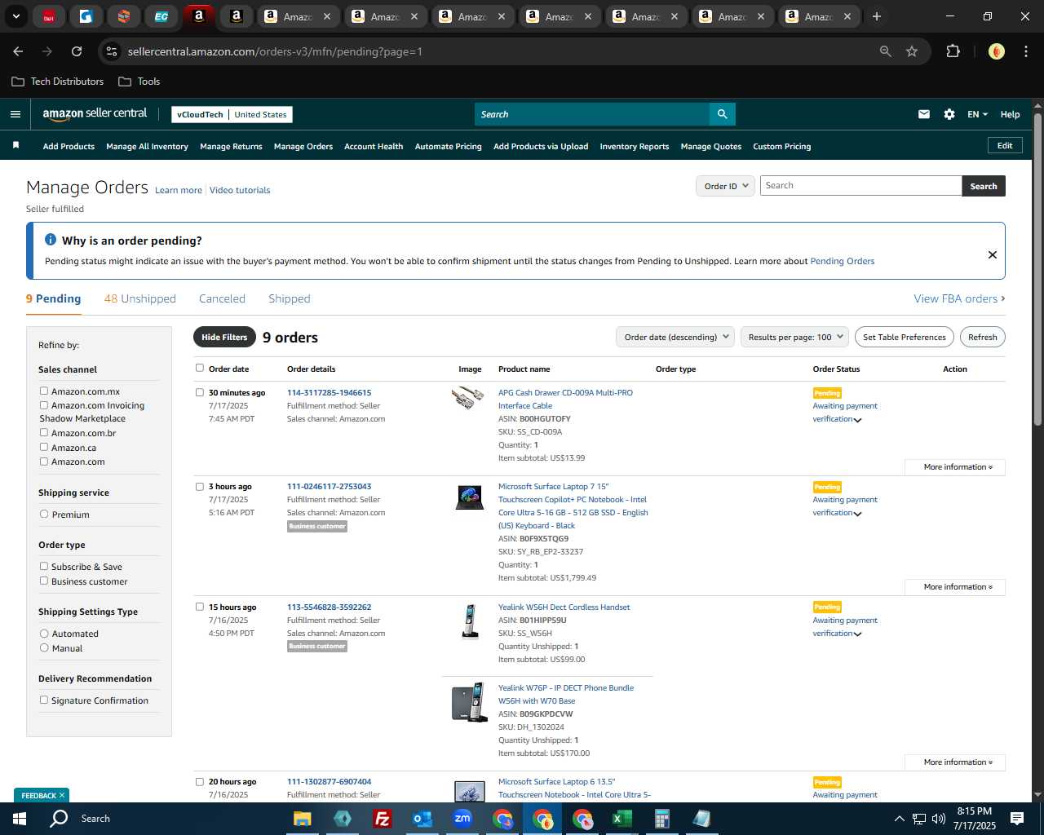Dismiss the pending order info banner
Viewport: 1044px width, 835px height.
992,254
